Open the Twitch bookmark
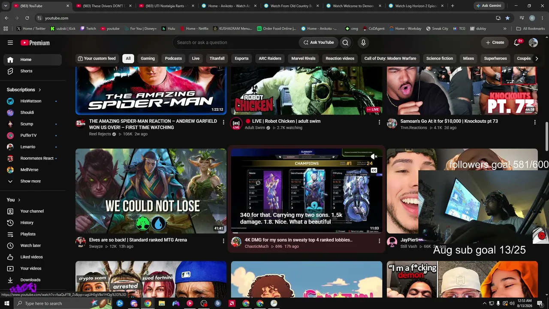Image resolution: width=549 pixels, height=309 pixels. click(88, 29)
